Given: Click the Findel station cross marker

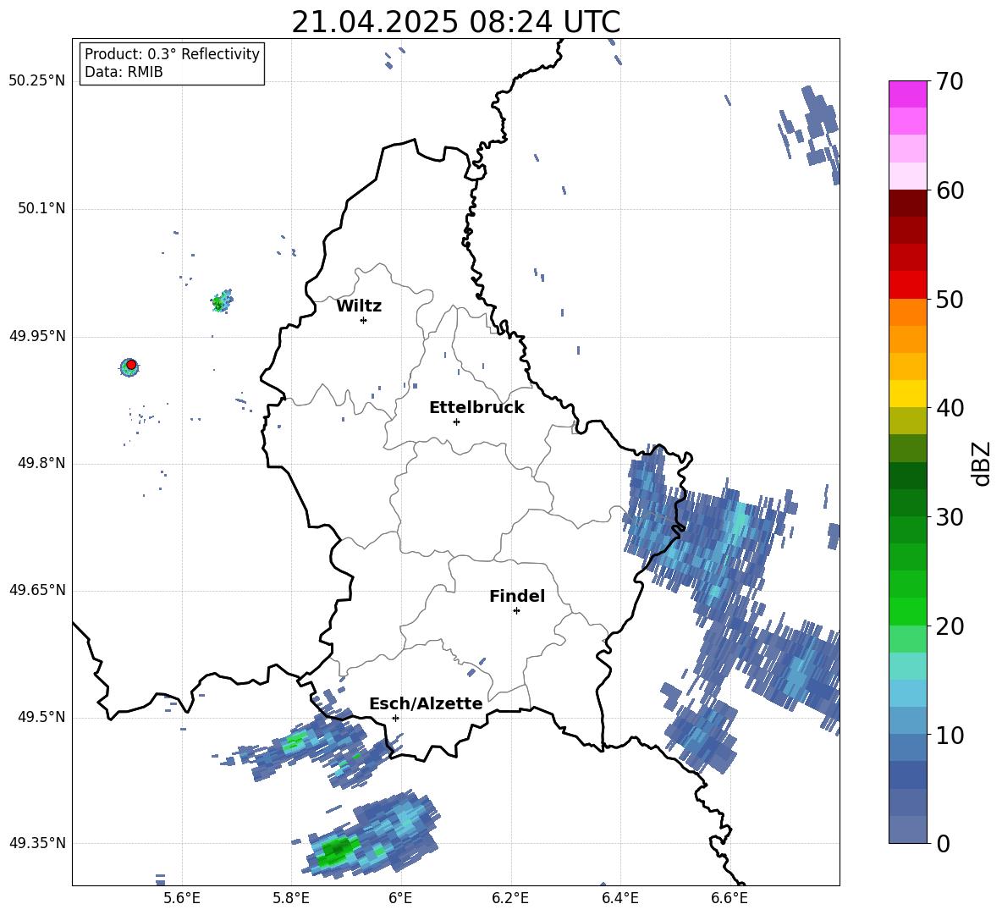Looking at the screenshot, I should [516, 611].
